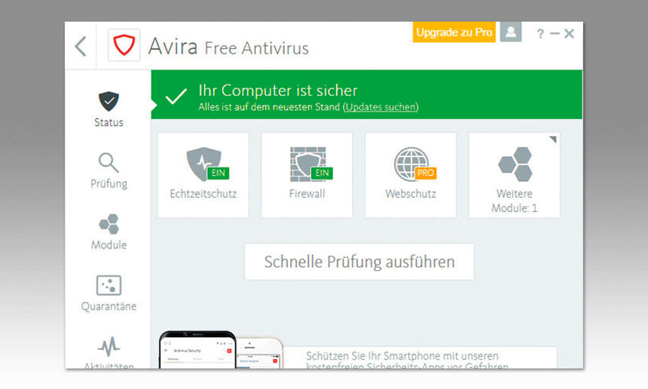Open Prüfung magnifier in sidebar
The image size is (648, 389).
[x=109, y=162]
